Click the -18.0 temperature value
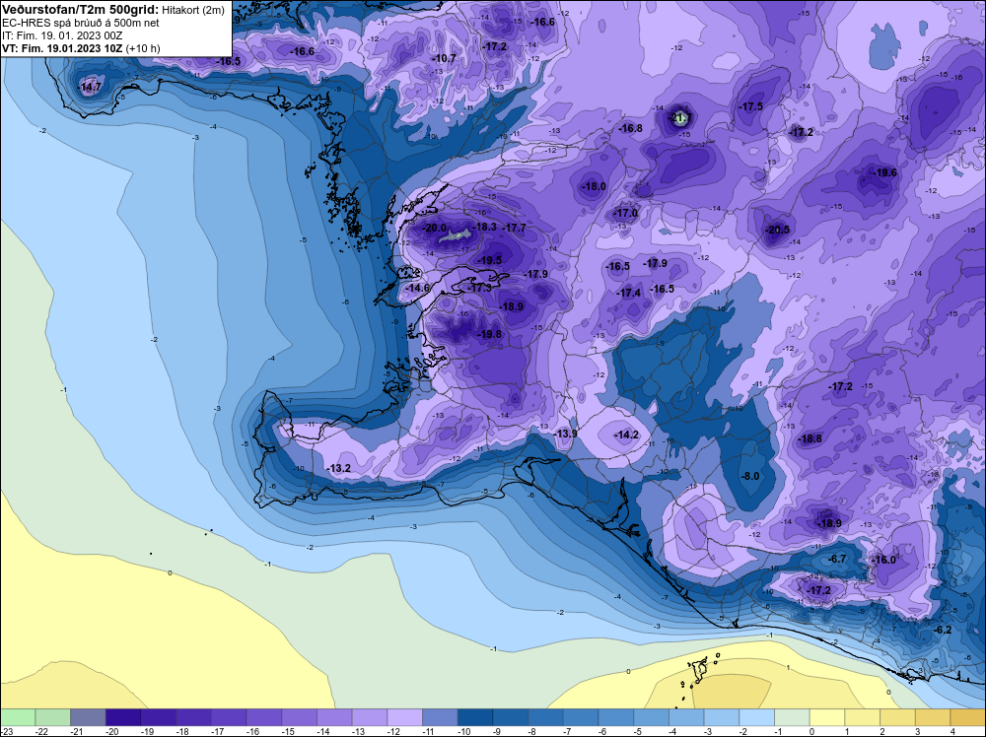 click(x=595, y=186)
